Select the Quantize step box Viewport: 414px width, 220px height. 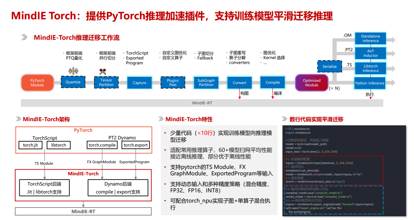[73, 82]
